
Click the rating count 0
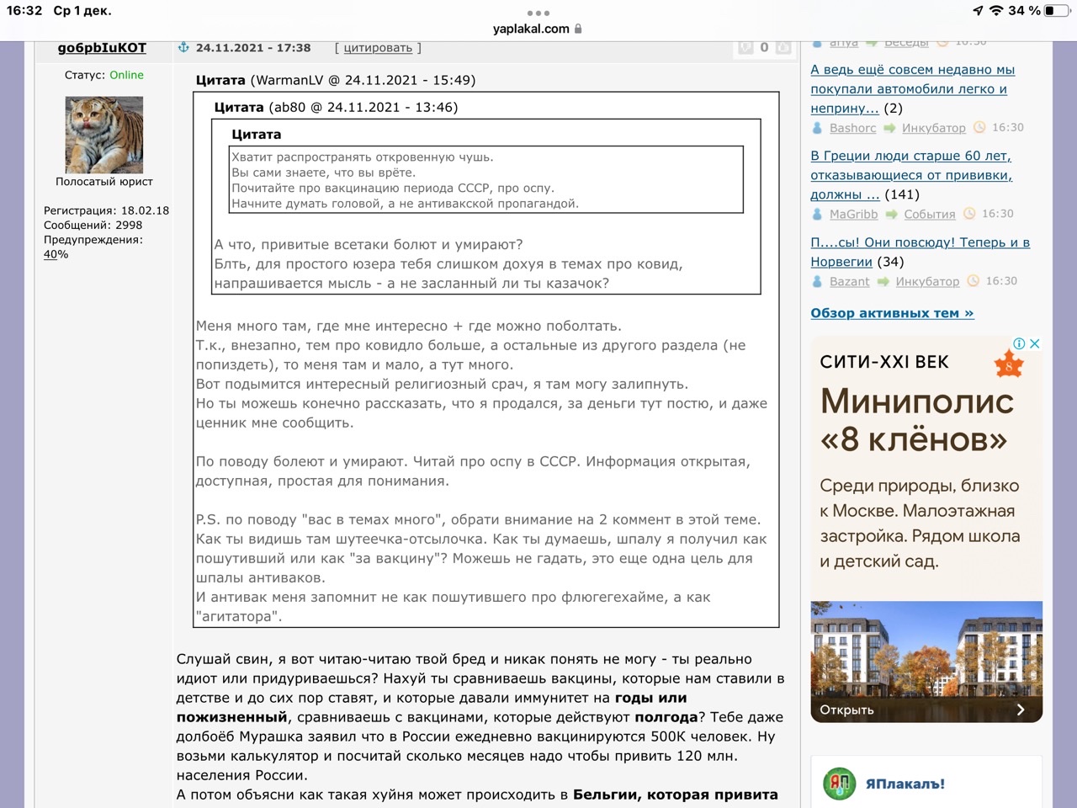point(764,48)
